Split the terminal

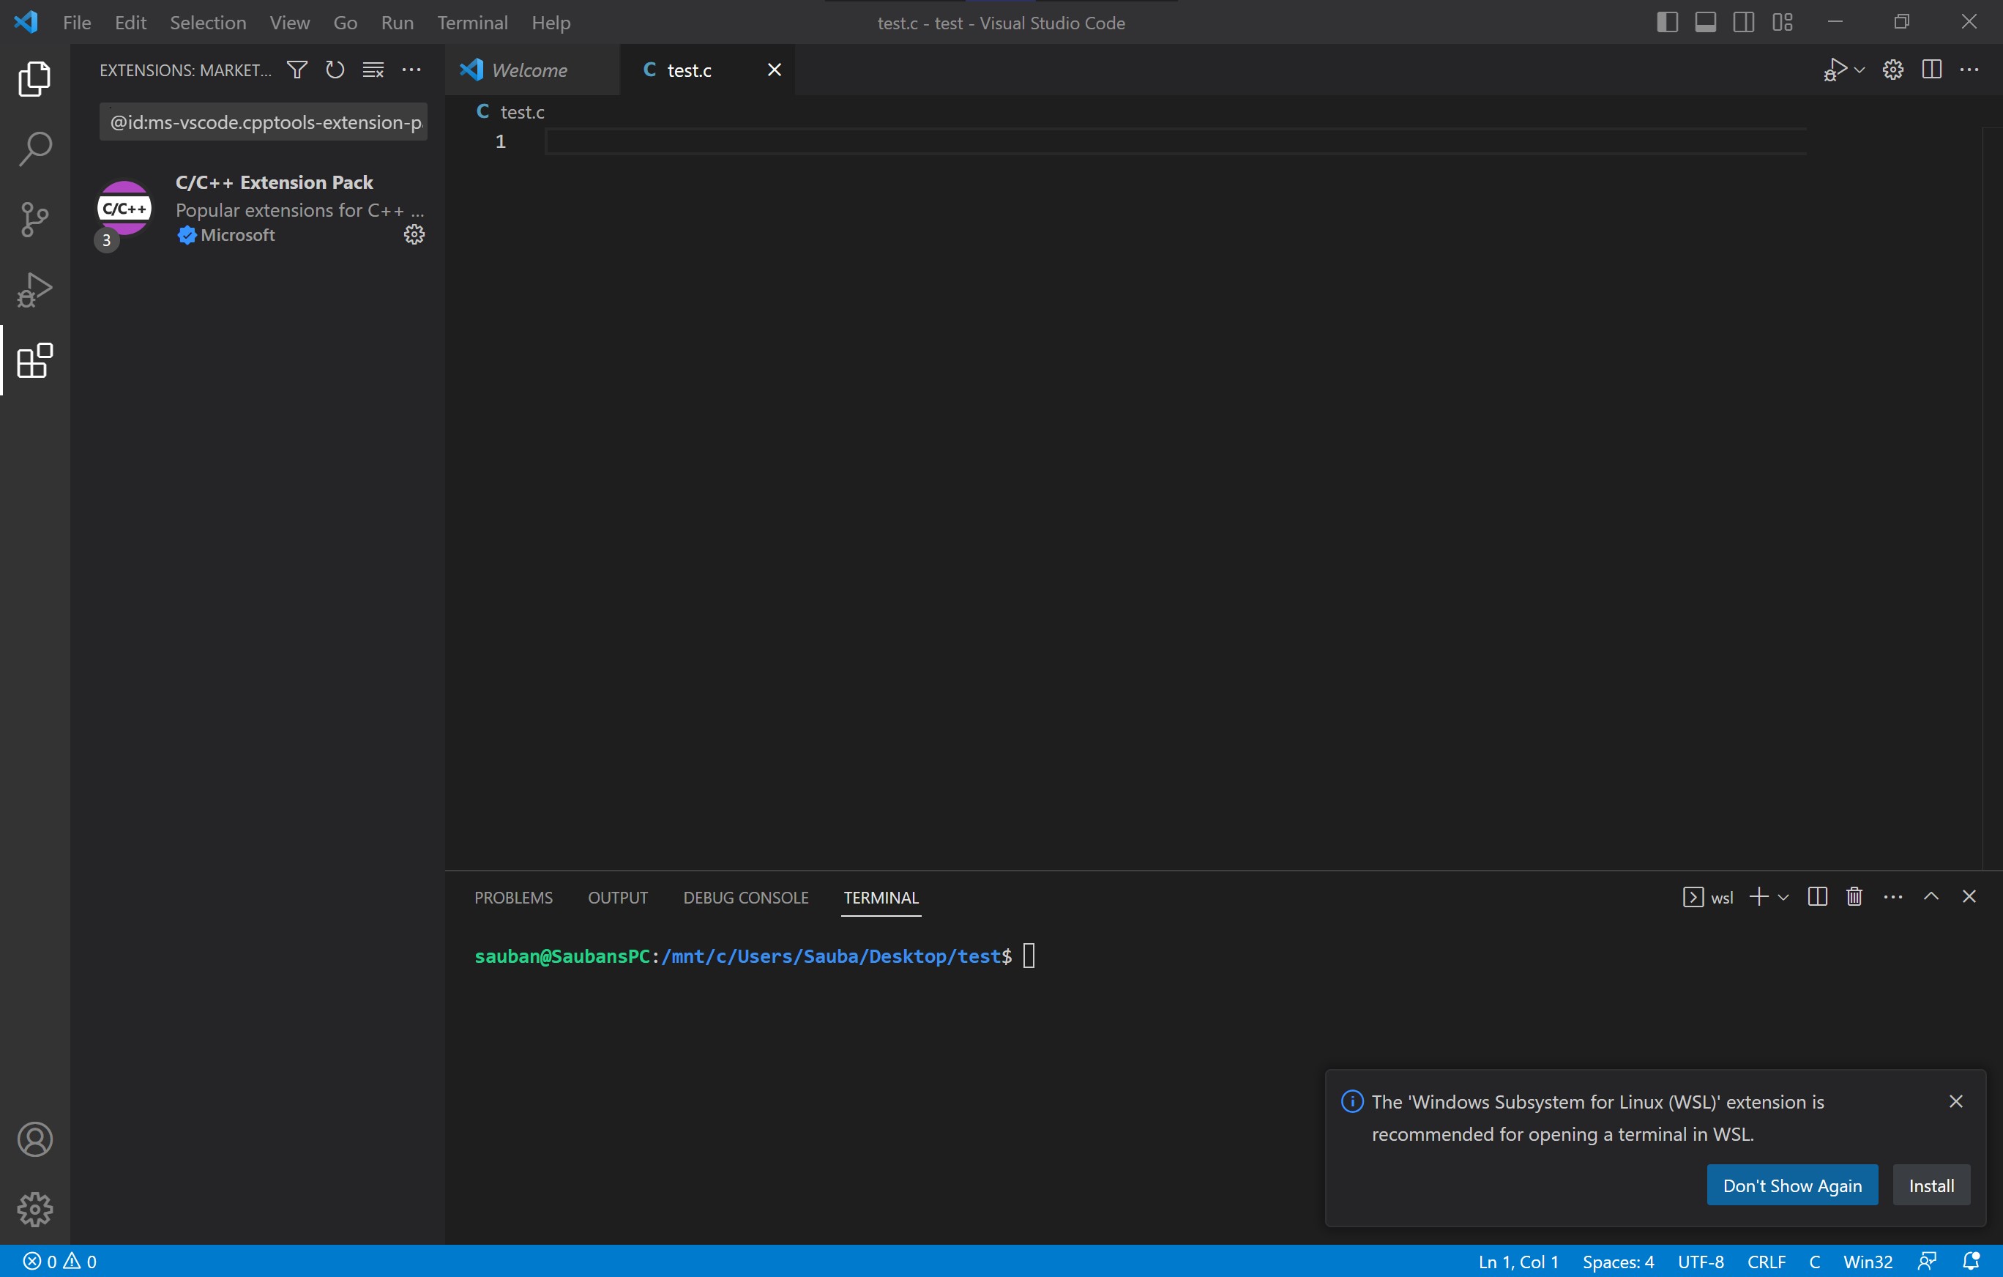coord(1818,897)
